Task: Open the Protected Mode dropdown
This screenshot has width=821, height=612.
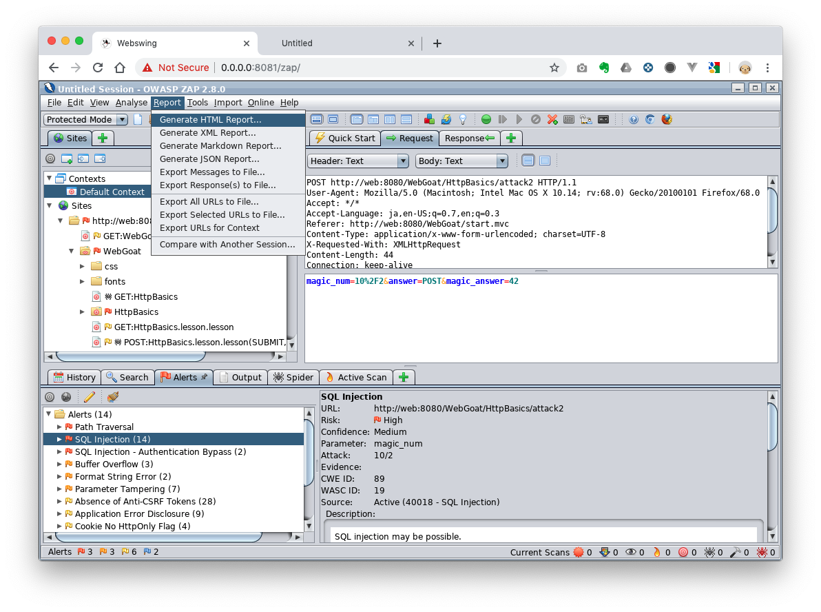Action: click(x=86, y=119)
